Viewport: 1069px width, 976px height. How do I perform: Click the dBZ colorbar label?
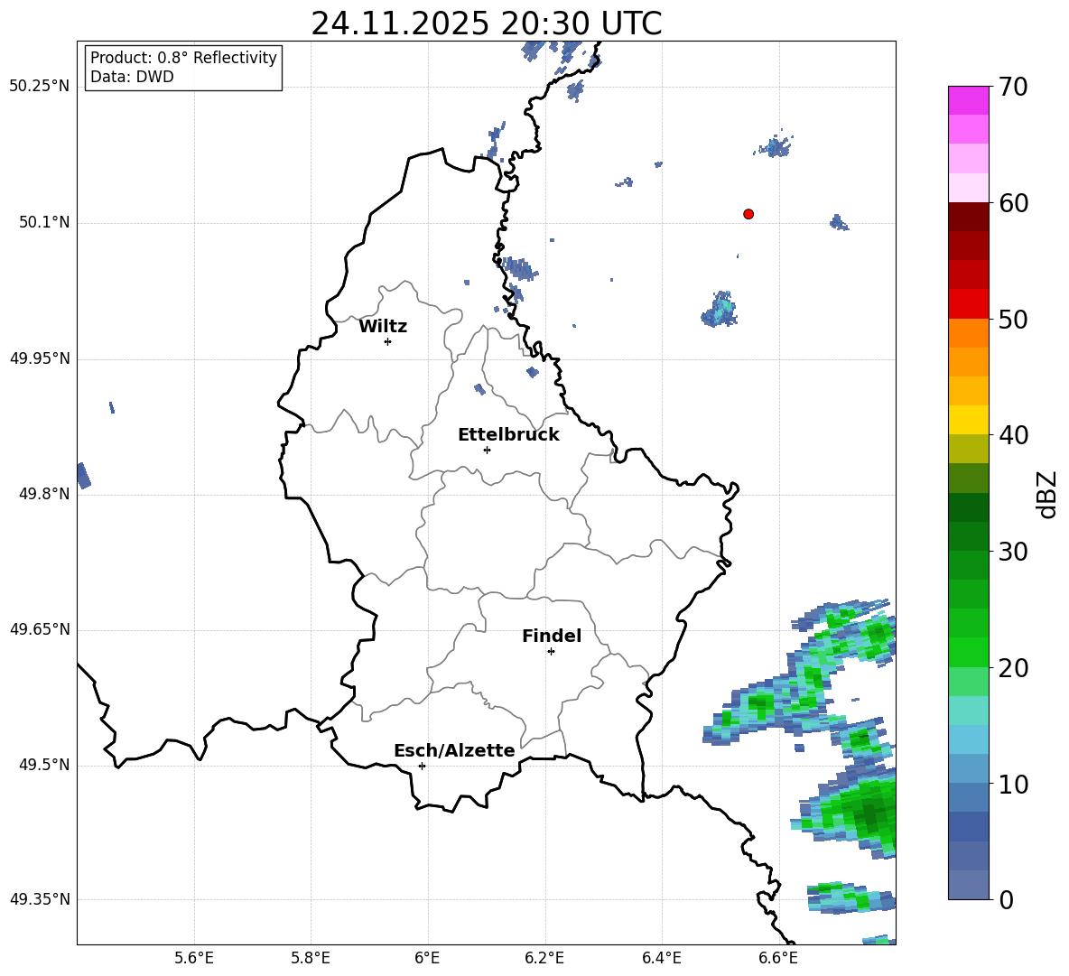pyautogui.click(x=1048, y=495)
